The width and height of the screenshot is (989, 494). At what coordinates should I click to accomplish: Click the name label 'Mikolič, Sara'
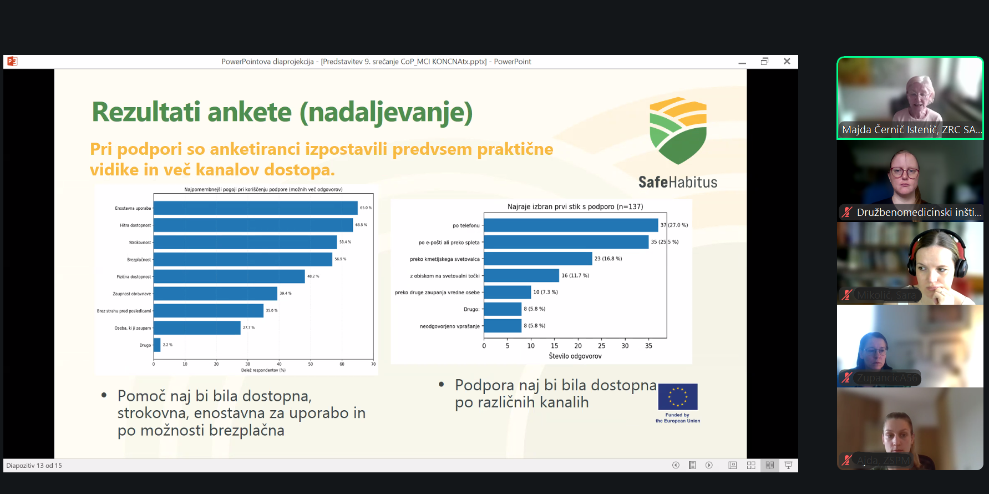(x=886, y=295)
